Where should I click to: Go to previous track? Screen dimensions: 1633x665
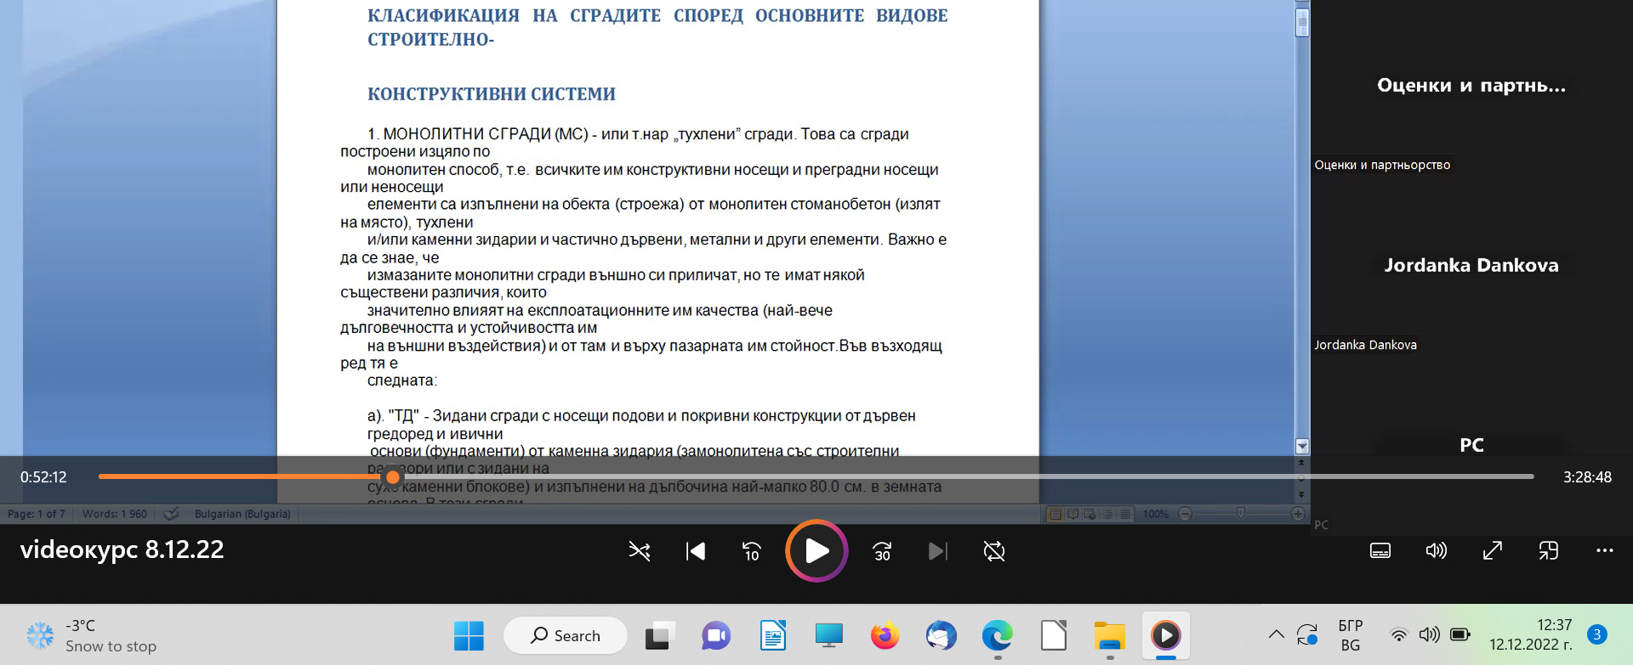point(695,551)
